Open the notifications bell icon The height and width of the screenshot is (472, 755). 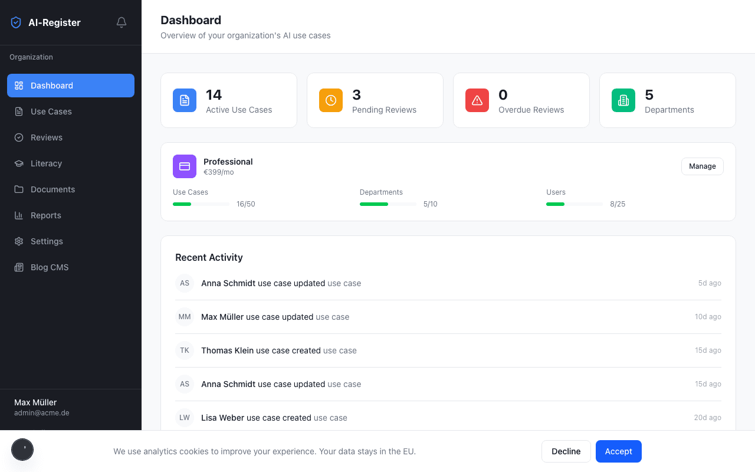pos(122,22)
